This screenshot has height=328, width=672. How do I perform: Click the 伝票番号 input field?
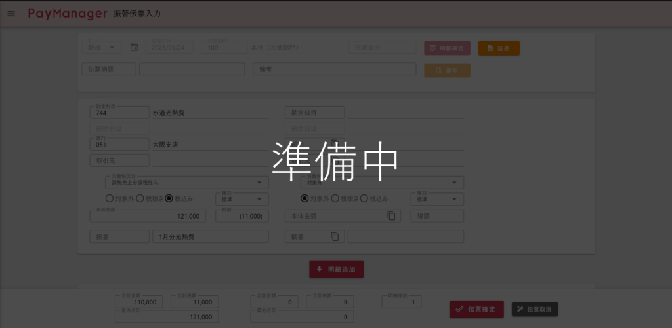(383, 48)
